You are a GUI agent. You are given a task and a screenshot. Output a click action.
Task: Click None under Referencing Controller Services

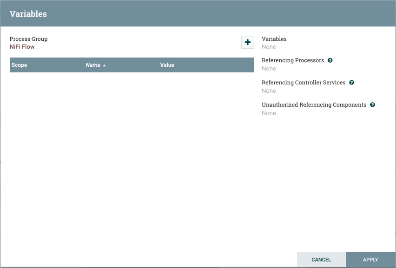[269, 91]
